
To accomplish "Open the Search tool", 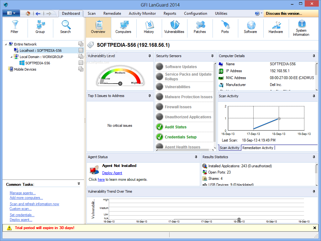I will click(x=66, y=27).
